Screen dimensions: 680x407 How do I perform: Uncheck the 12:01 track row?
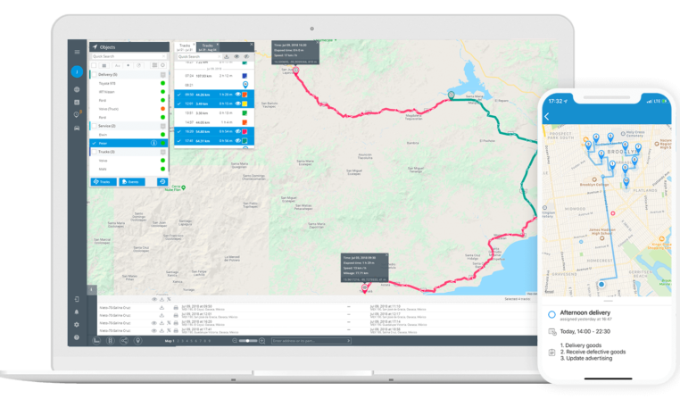click(179, 104)
